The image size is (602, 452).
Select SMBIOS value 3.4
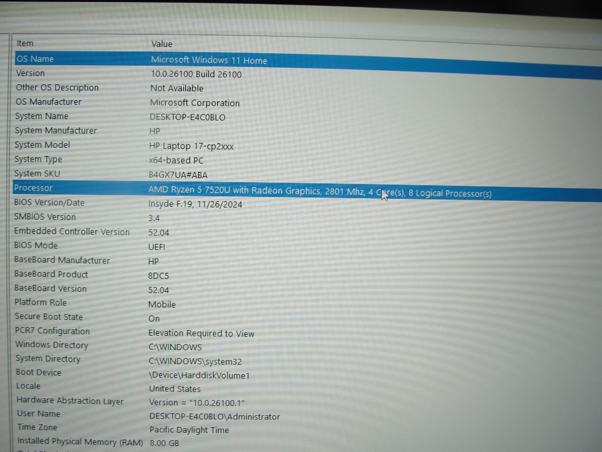pos(154,218)
